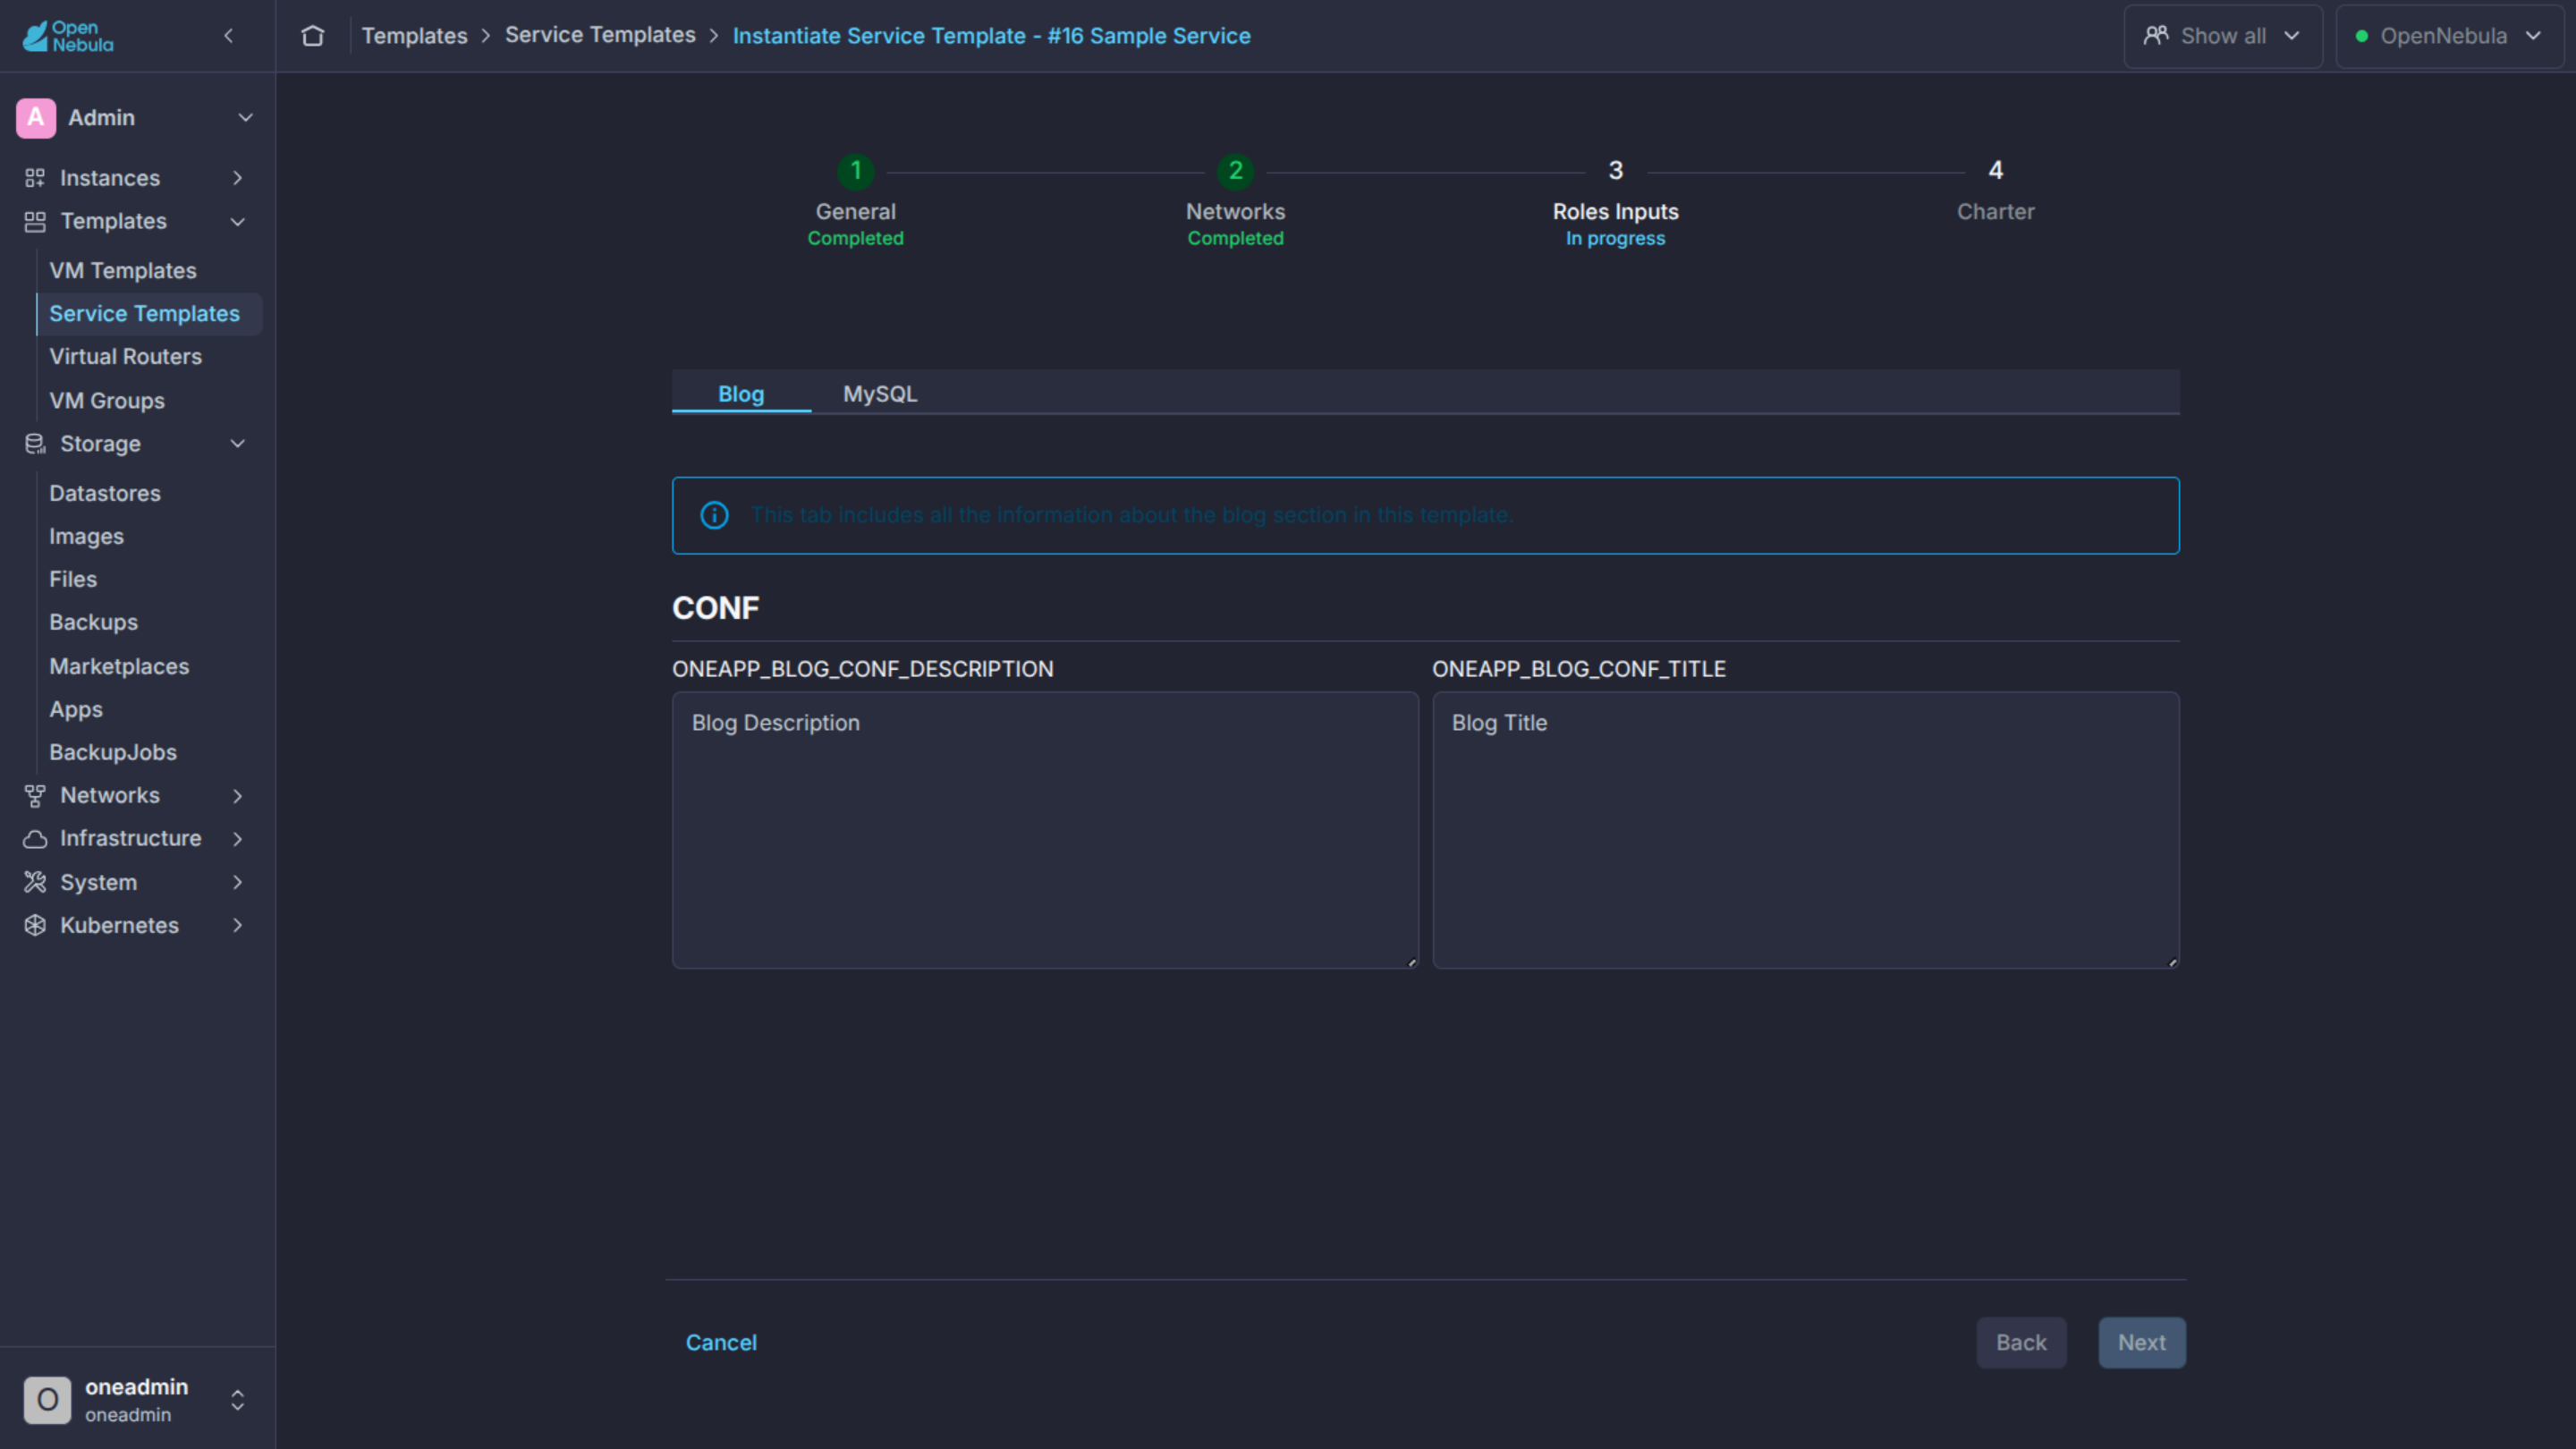Viewport: 2576px width, 1449px height.
Task: Collapse the Storage menu chevron
Action: click(238, 444)
